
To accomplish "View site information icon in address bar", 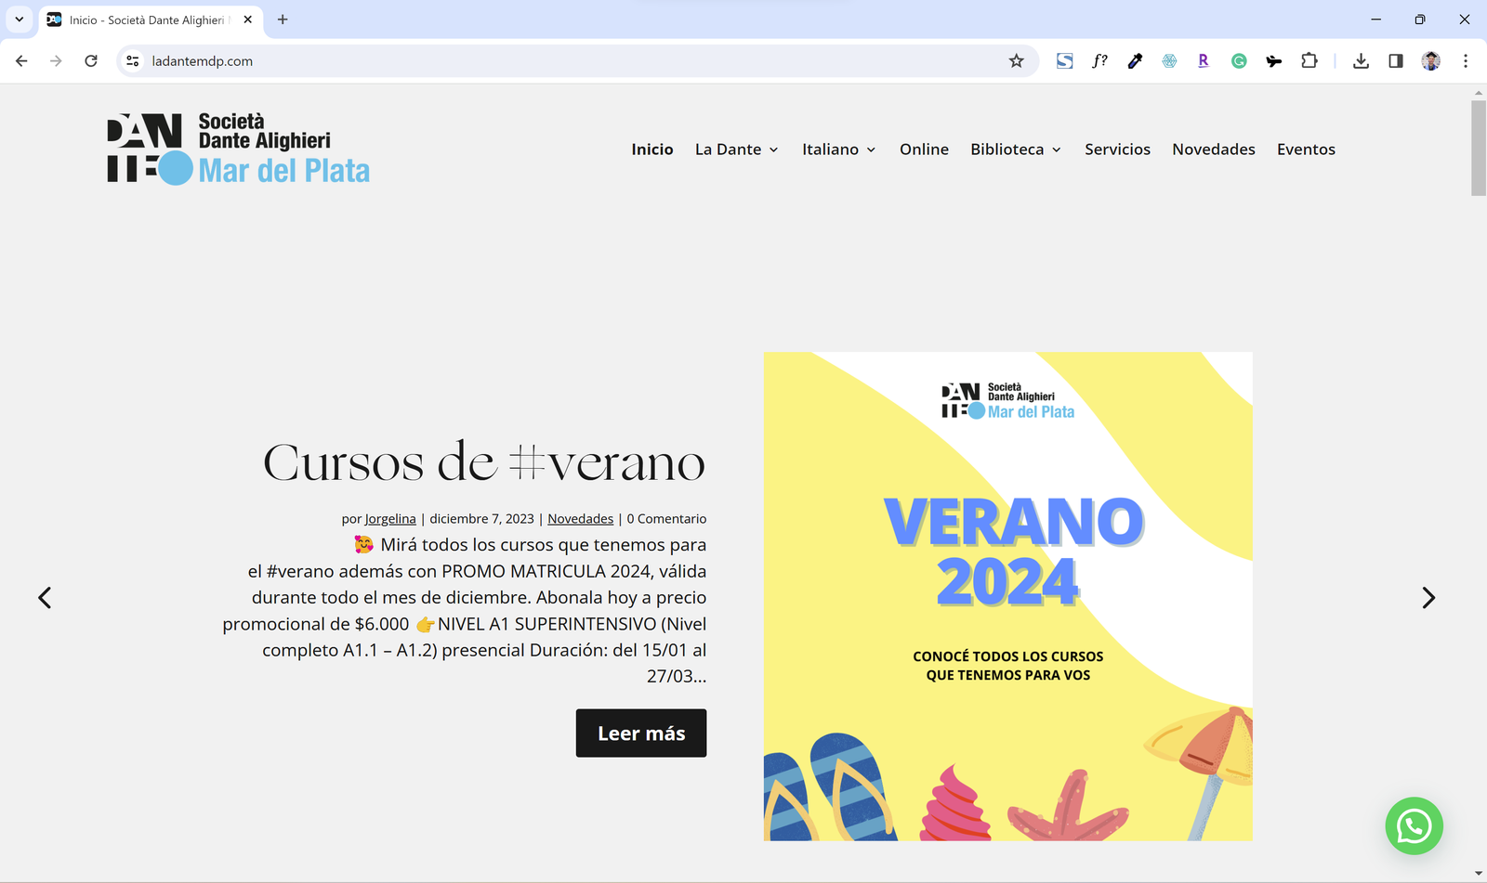I will click(x=133, y=61).
